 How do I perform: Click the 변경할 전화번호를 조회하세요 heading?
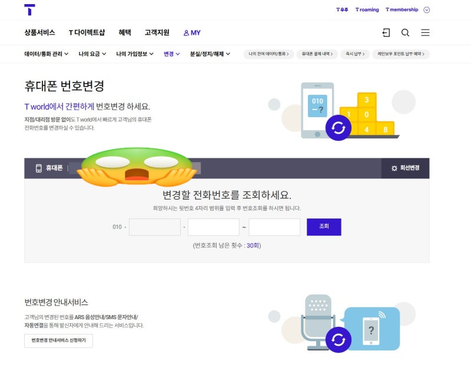point(227,195)
